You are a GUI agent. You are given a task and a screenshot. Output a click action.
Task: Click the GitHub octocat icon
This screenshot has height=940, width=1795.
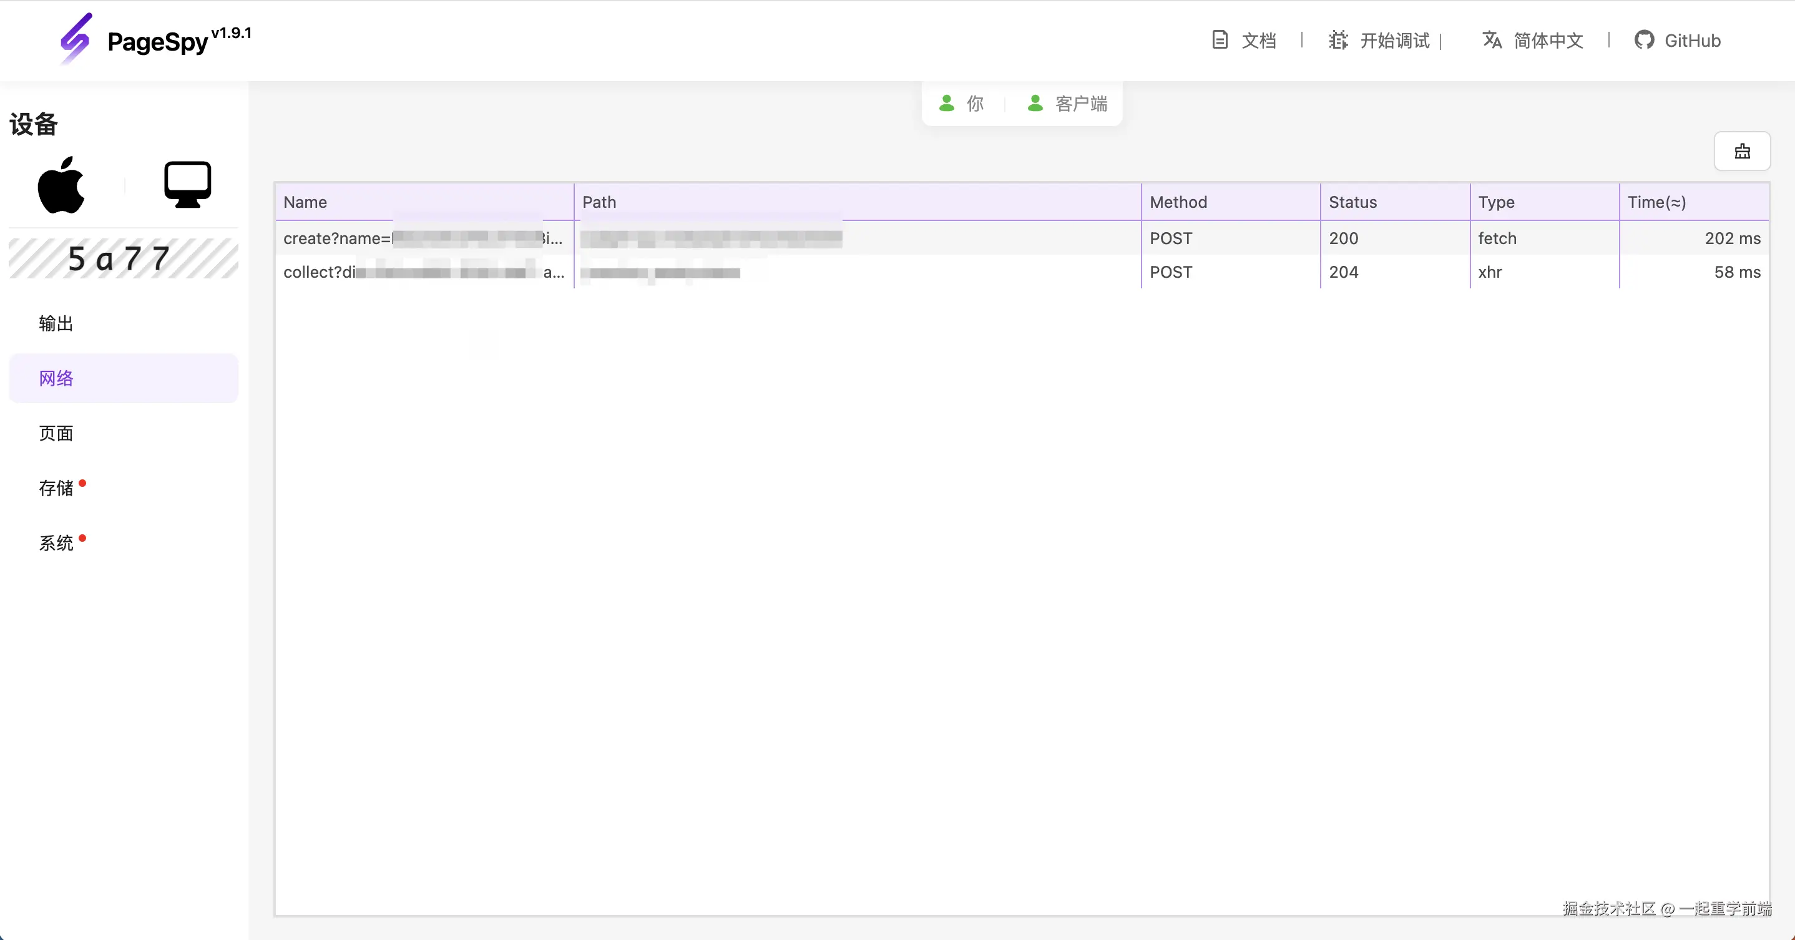[1644, 40]
